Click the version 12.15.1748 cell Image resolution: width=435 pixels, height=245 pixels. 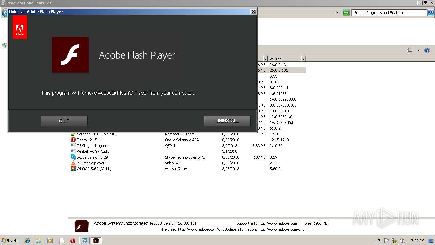tap(279, 140)
